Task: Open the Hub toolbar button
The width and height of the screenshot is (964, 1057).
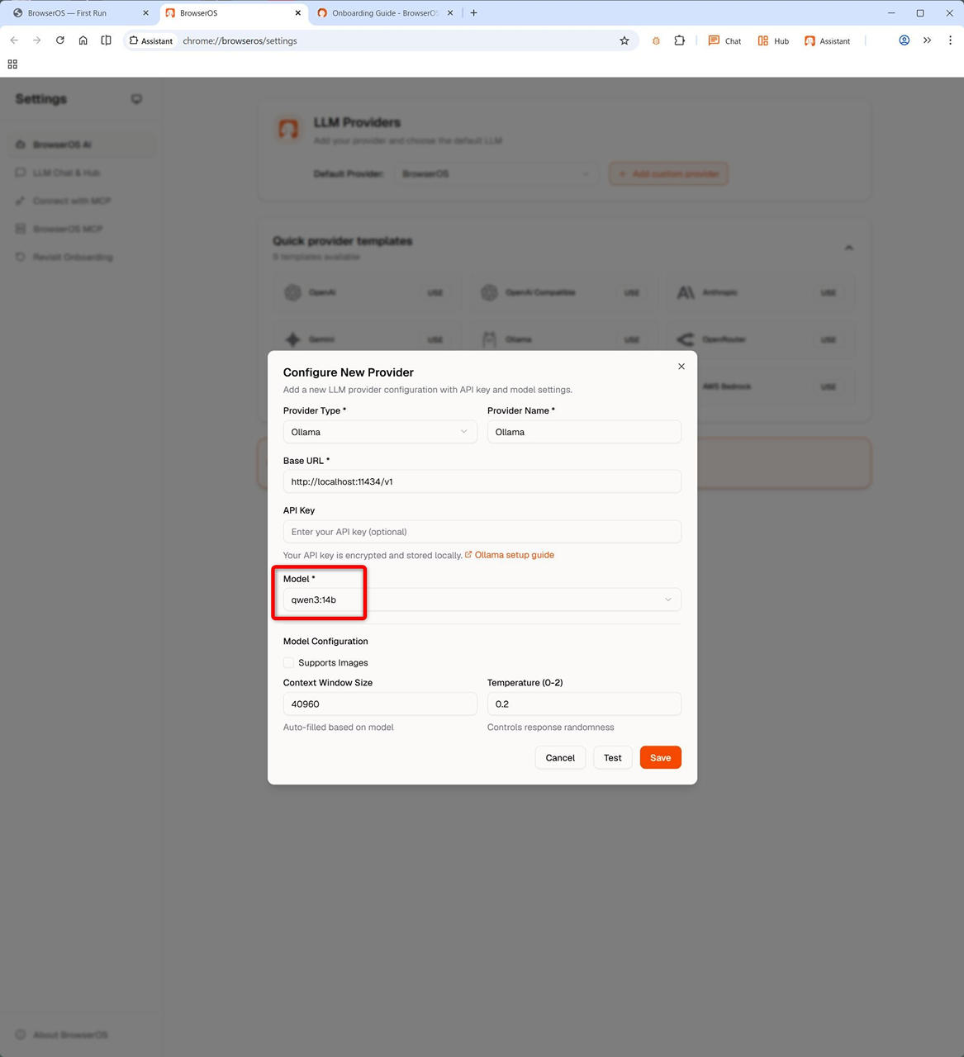Action: 773,40
